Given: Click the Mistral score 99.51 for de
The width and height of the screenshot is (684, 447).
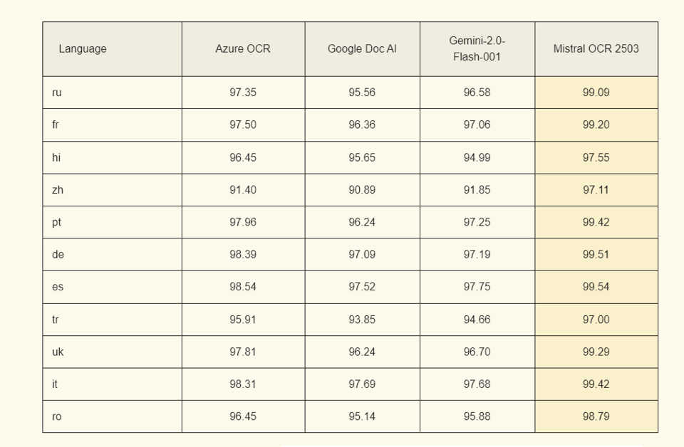Looking at the screenshot, I should [x=596, y=254].
